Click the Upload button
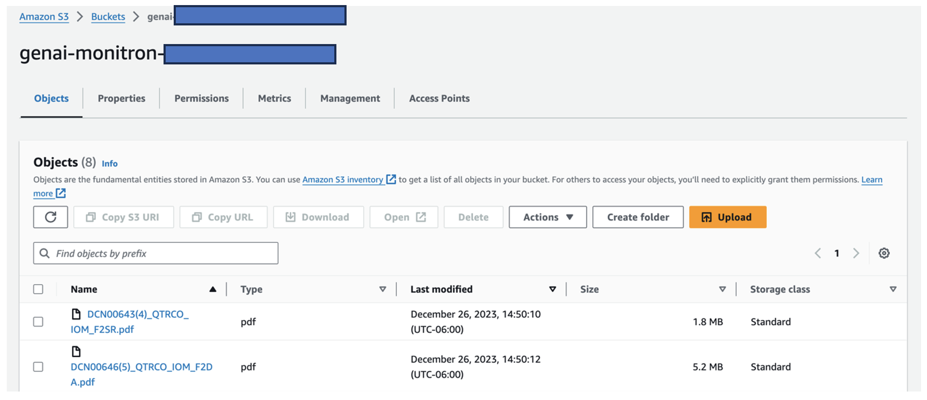The image size is (927, 400). click(x=727, y=217)
